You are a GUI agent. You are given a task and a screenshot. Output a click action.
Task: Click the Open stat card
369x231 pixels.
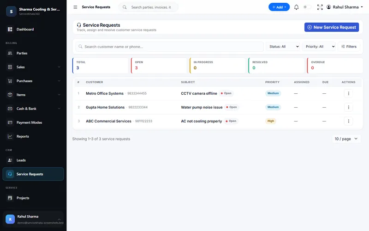(159, 66)
